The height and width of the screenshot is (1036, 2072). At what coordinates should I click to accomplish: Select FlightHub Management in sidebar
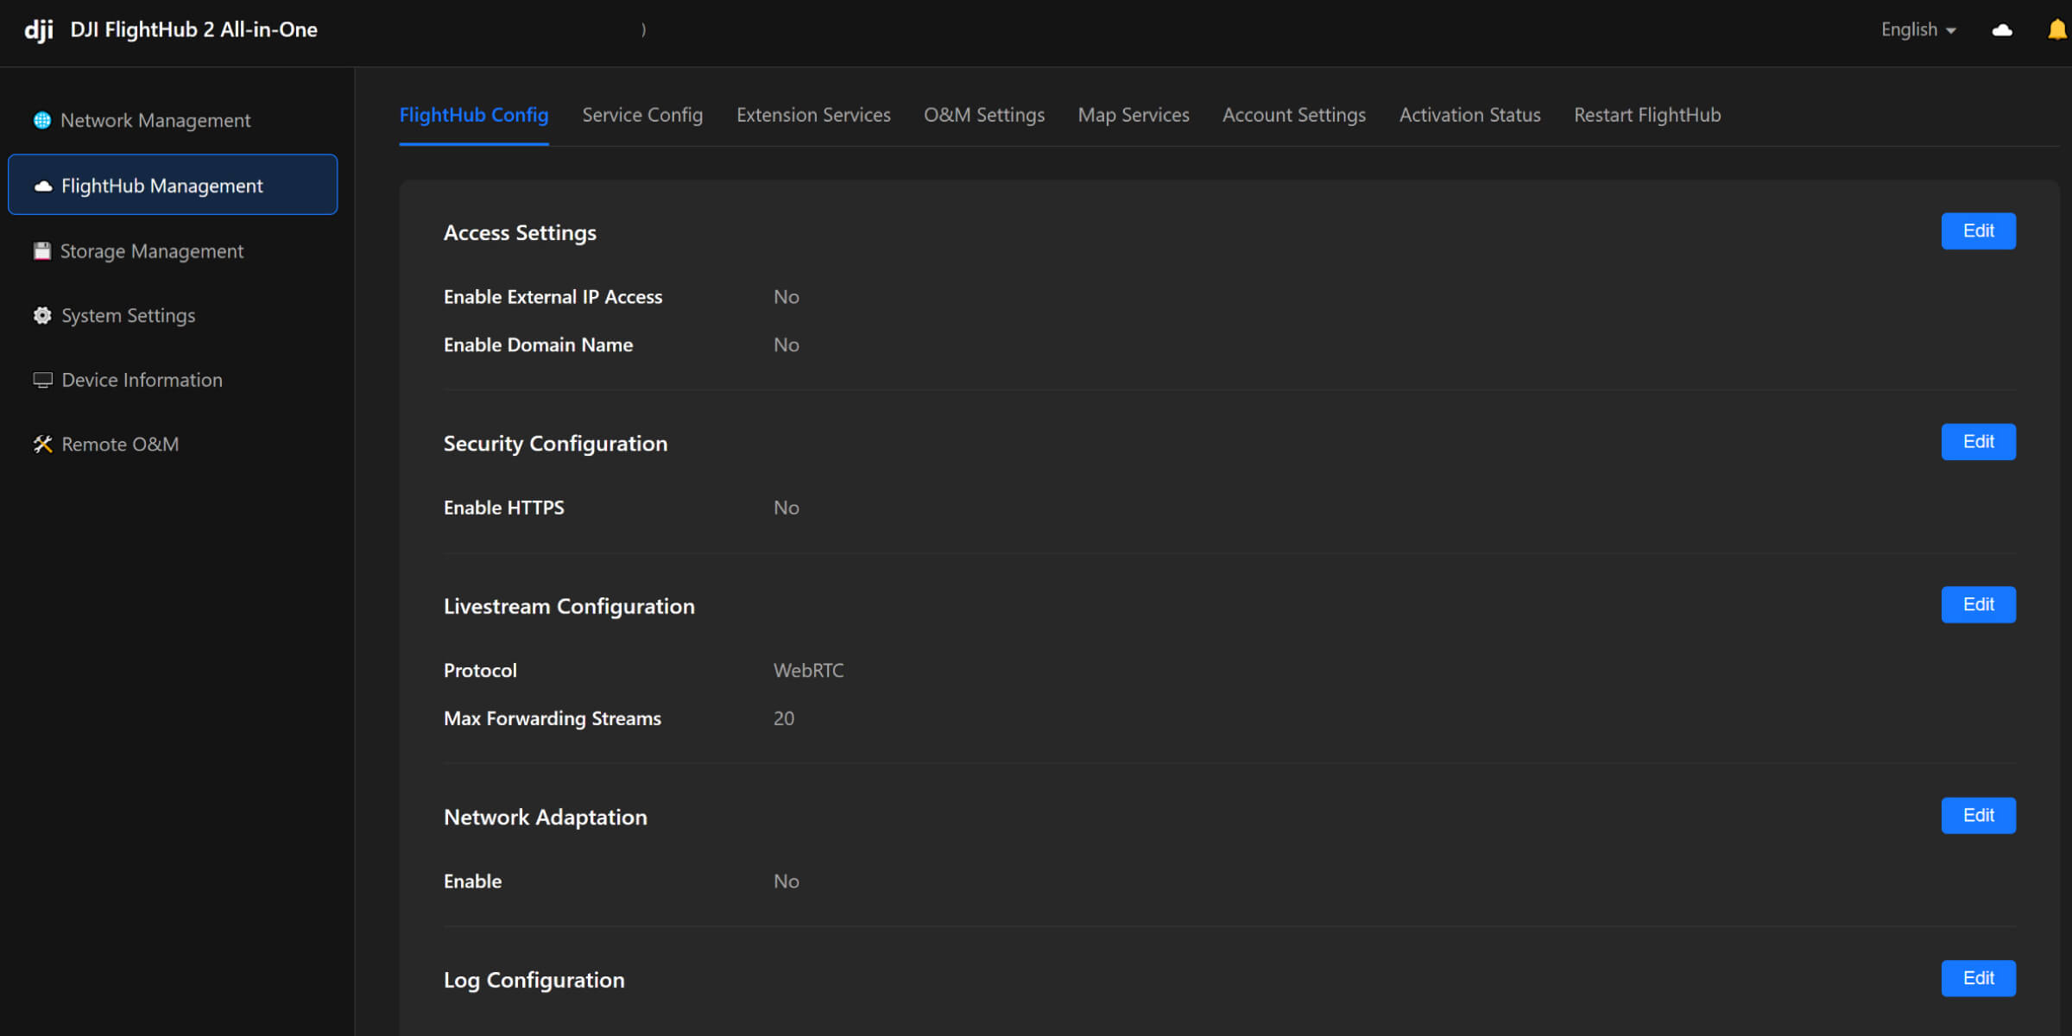173,185
